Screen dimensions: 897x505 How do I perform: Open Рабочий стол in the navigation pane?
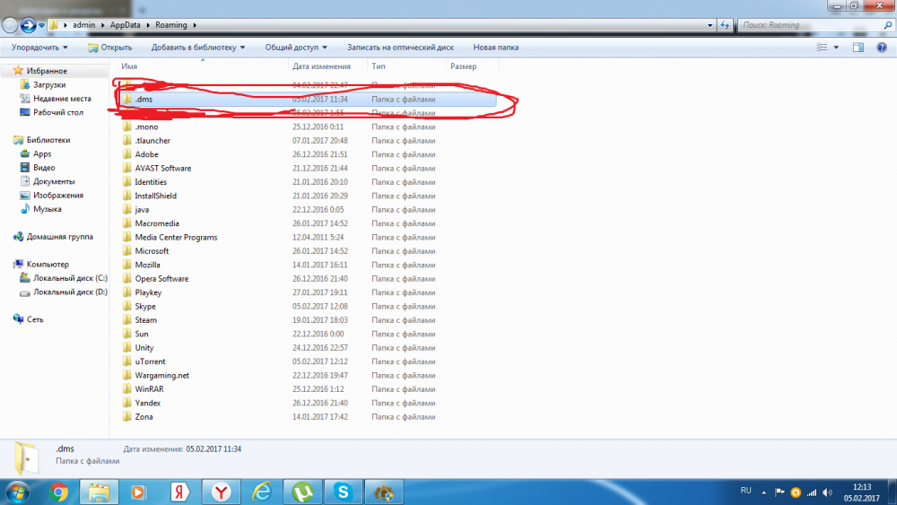pyautogui.click(x=57, y=113)
